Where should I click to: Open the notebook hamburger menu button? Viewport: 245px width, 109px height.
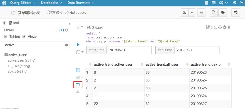(201, 12)
